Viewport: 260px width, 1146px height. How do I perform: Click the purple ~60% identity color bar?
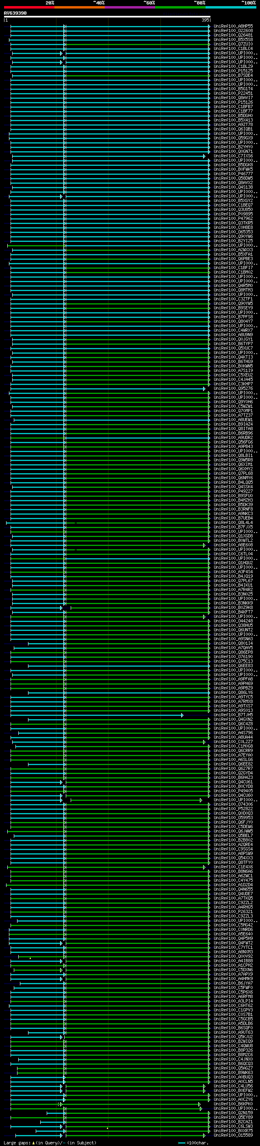click(130, 7)
